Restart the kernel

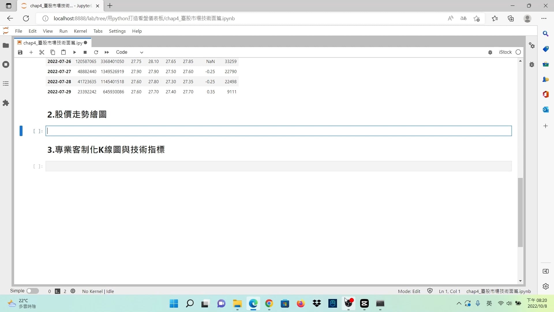[96, 52]
